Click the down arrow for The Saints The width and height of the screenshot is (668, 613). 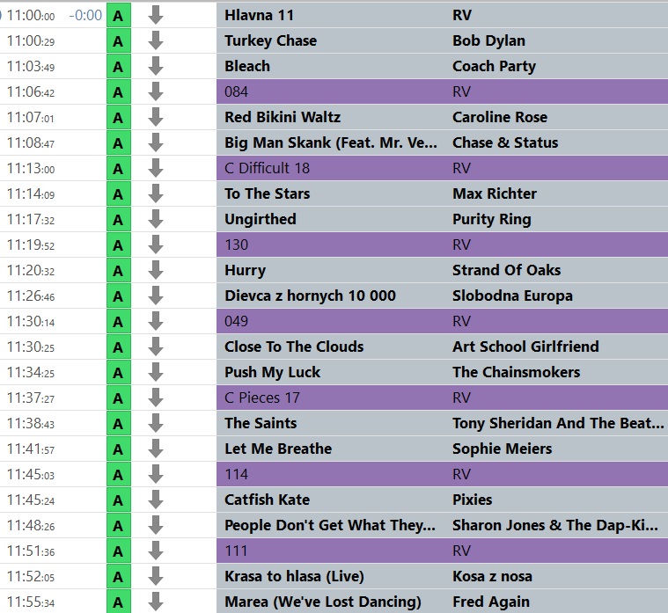[x=156, y=424]
